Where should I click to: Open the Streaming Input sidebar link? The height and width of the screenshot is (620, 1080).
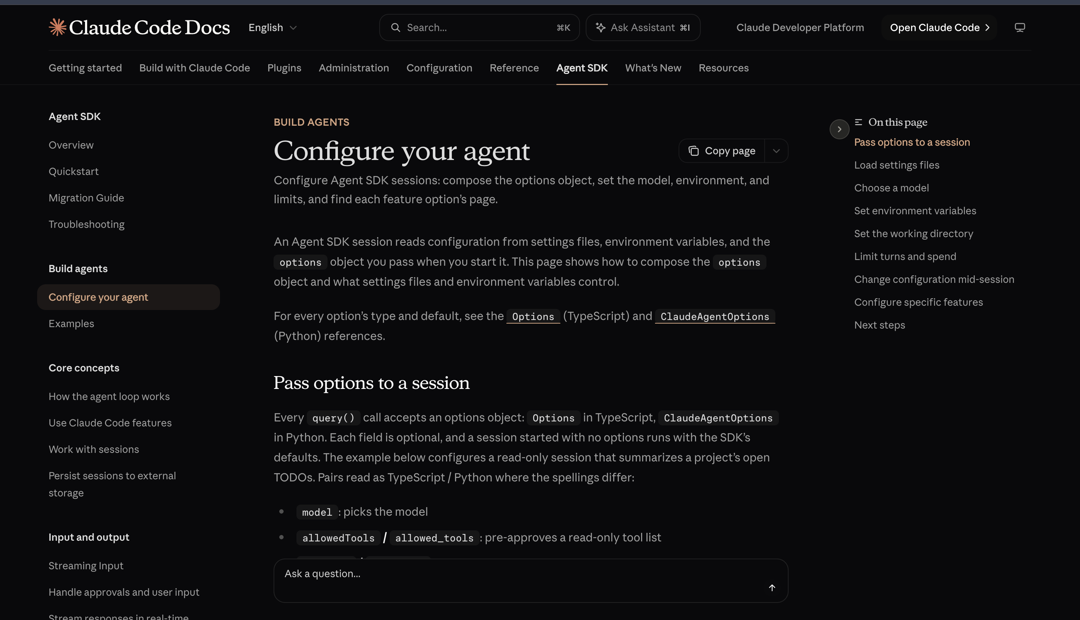86,566
